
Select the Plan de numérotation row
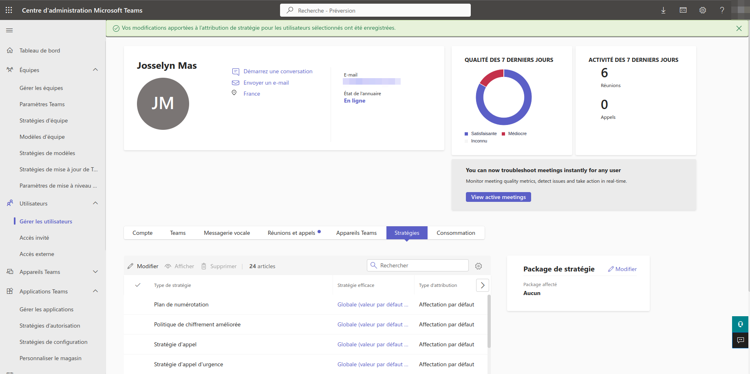click(181, 304)
